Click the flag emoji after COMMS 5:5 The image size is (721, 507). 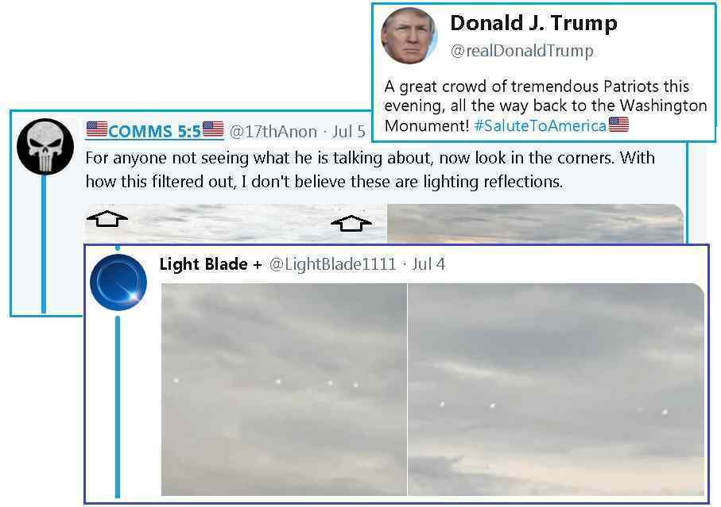pyautogui.click(x=213, y=129)
